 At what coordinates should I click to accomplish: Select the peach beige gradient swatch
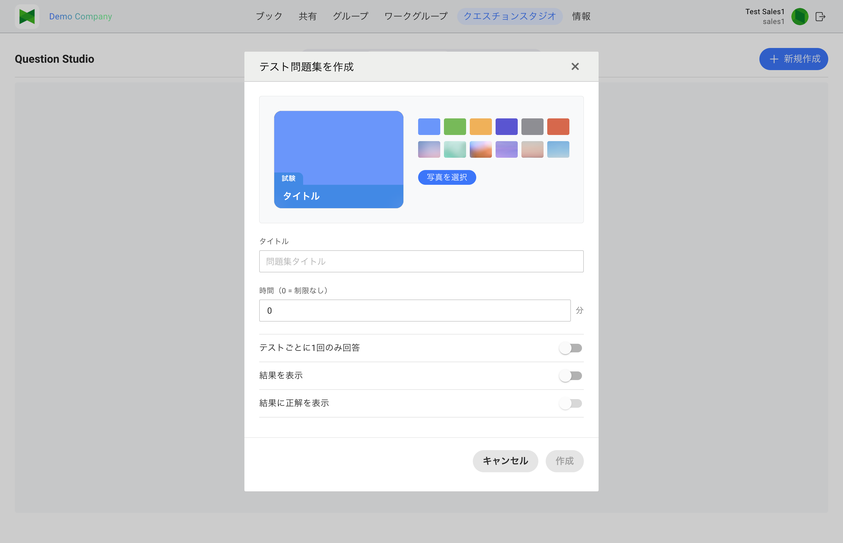coord(532,149)
